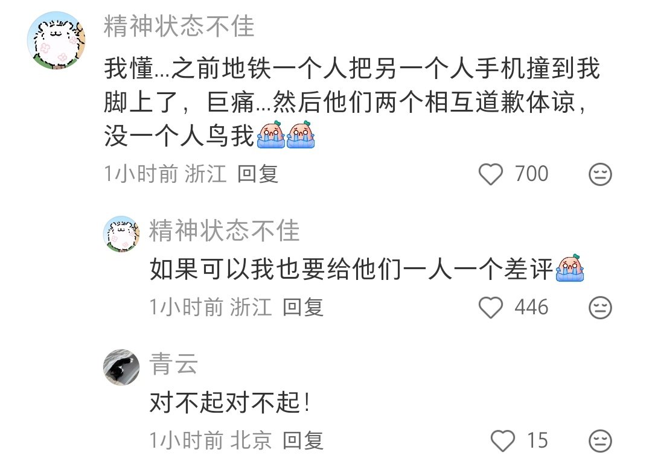Select the 对不起对不起 comment text
The width and height of the screenshot is (652, 470).
(230, 402)
